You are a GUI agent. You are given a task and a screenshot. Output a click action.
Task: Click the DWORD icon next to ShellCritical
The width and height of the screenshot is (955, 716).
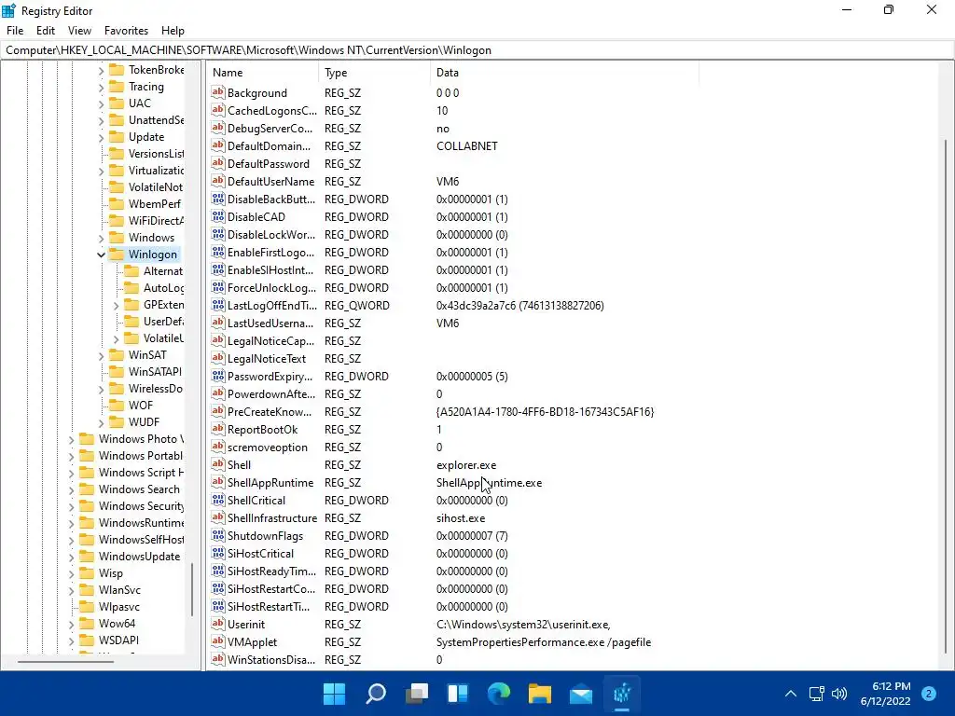(218, 500)
